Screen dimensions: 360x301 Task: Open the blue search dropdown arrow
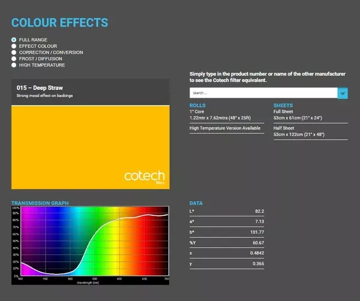click(x=343, y=93)
